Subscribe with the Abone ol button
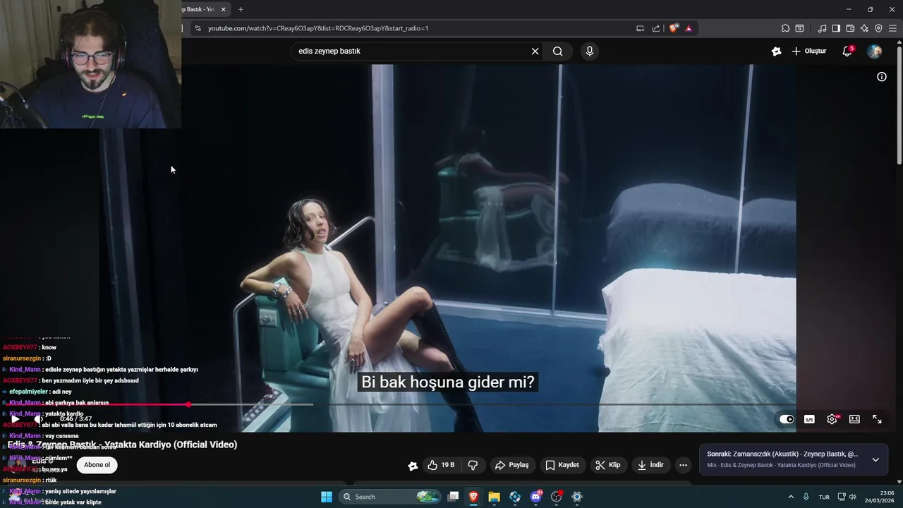Viewport: 903px width, 508px height. pos(97,465)
